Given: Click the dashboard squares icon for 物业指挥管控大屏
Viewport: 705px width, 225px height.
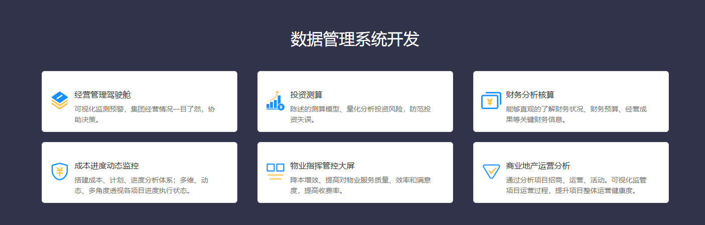Looking at the screenshot, I should 275,171.
